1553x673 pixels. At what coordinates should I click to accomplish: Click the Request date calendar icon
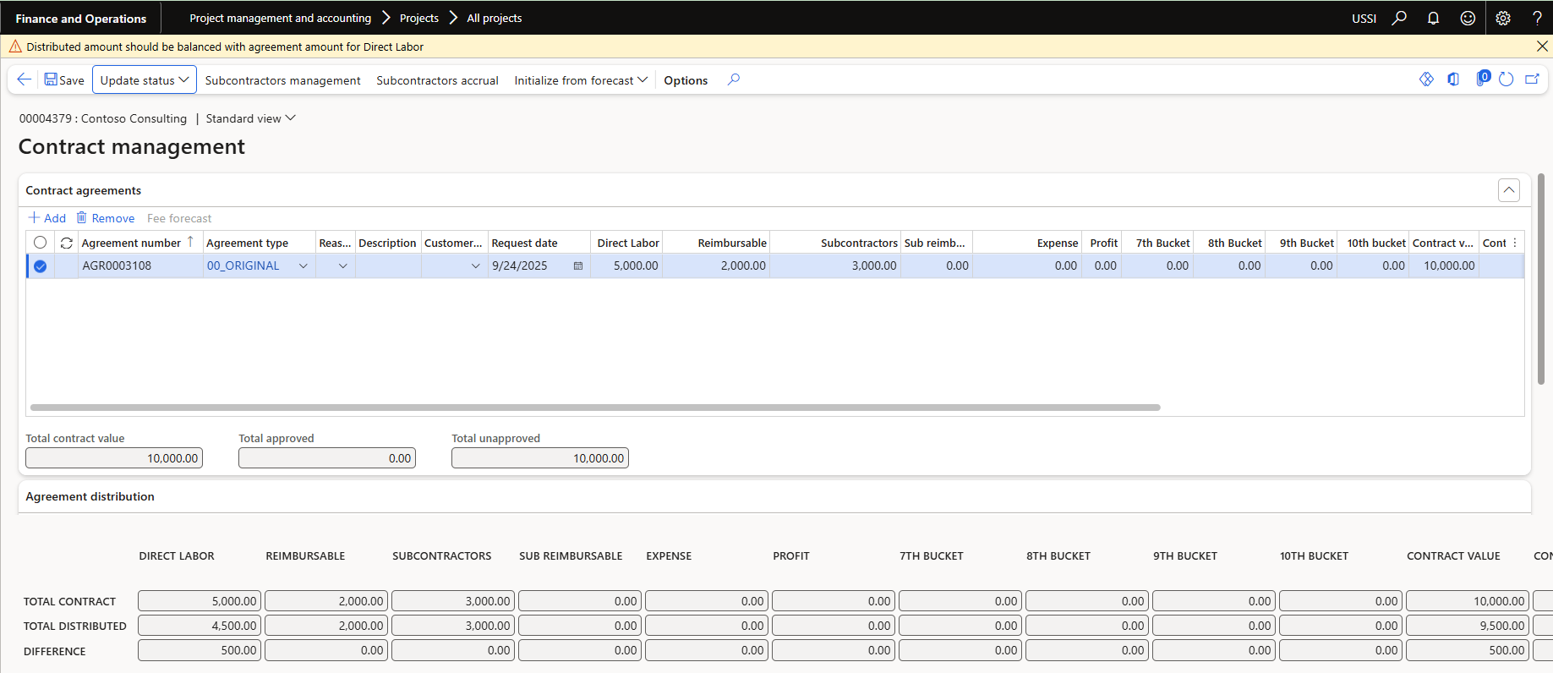pos(578,265)
